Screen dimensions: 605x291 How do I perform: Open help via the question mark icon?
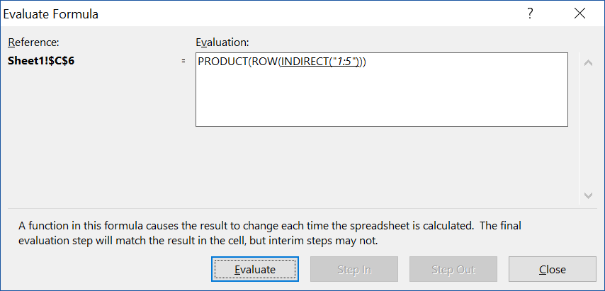pos(530,14)
